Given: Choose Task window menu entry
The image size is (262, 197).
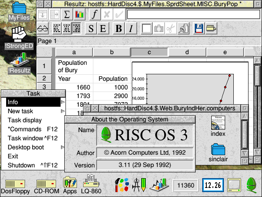Looking at the screenshot, I should click(33, 138).
